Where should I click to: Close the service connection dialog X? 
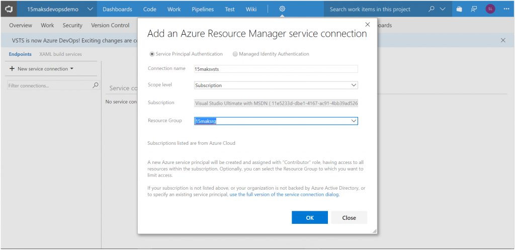[x=368, y=24]
